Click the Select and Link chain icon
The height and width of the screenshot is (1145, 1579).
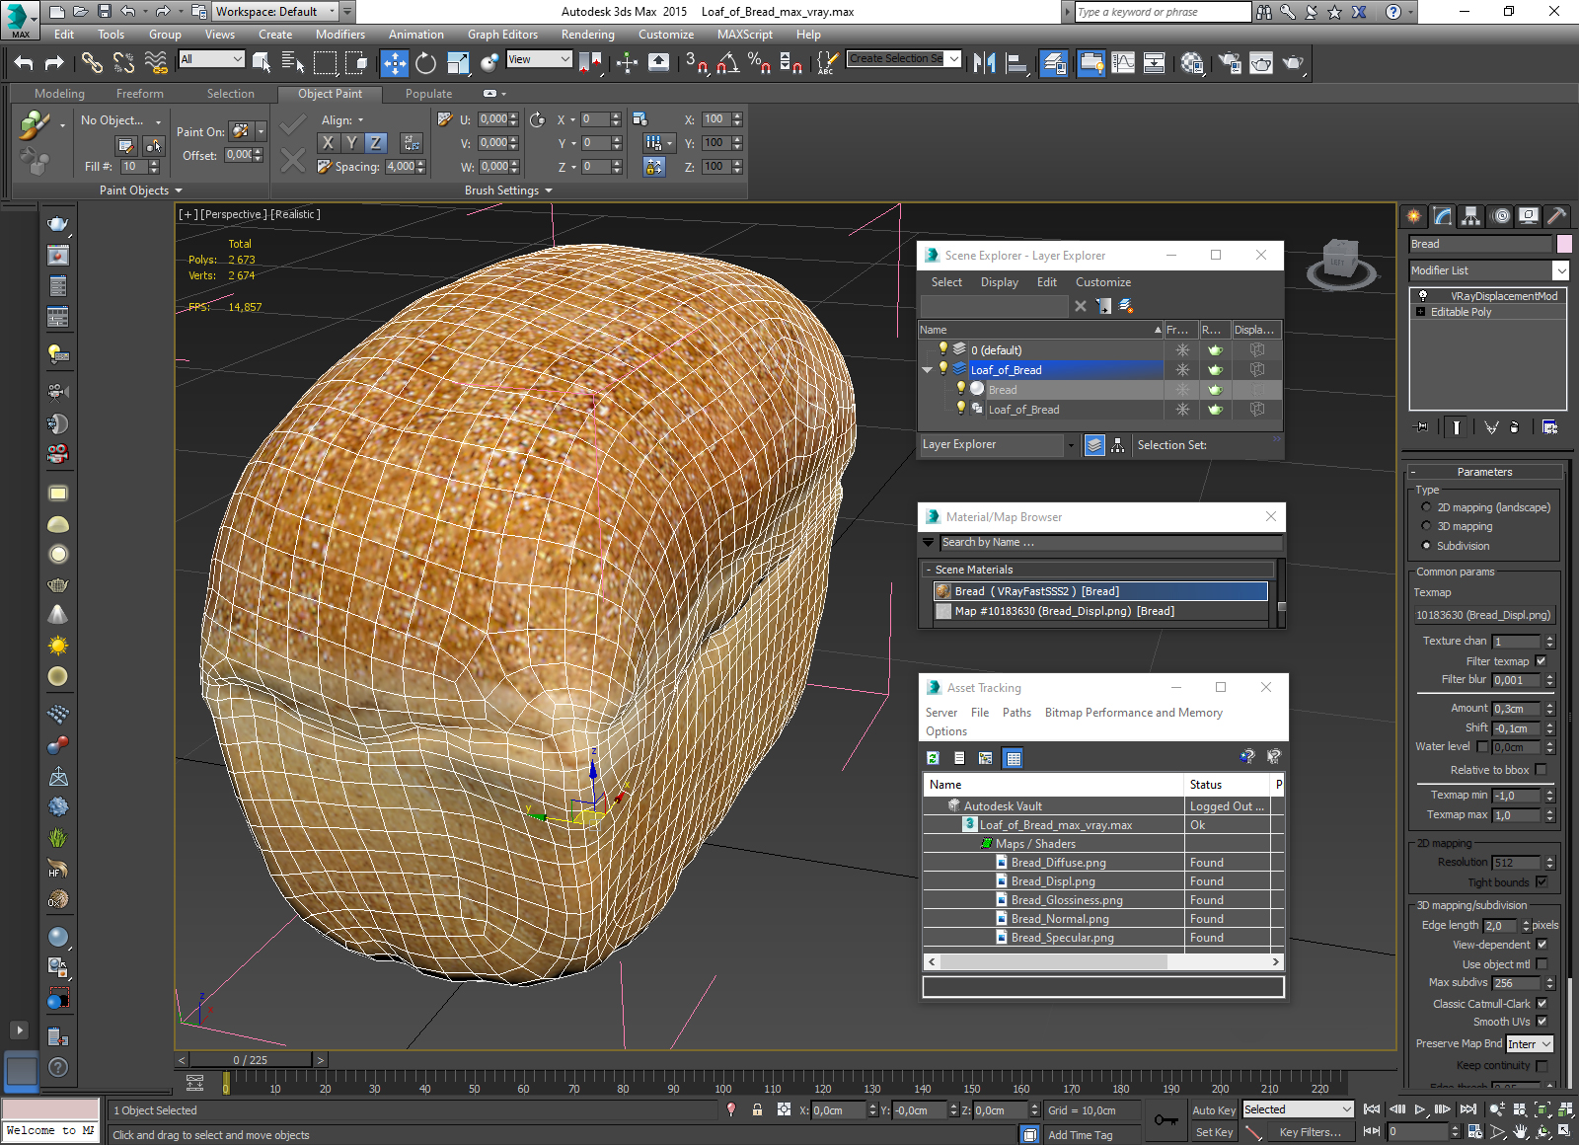pos(92,63)
